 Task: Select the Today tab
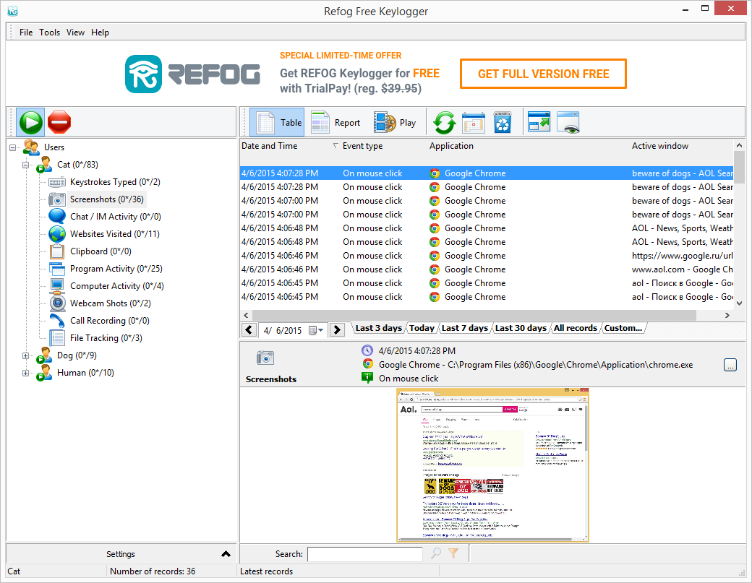click(422, 328)
